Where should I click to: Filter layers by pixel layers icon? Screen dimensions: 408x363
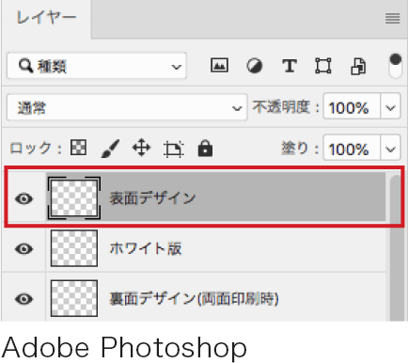click(x=219, y=65)
